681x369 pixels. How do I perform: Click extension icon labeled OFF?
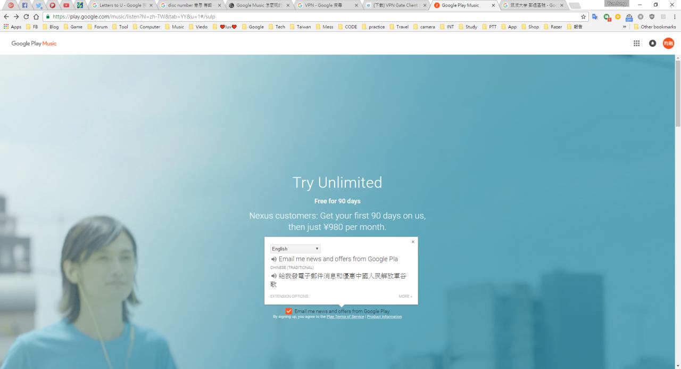[x=629, y=17]
